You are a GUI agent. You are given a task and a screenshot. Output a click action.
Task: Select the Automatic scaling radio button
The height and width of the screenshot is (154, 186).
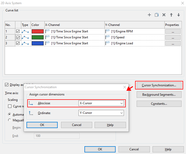(10, 114)
